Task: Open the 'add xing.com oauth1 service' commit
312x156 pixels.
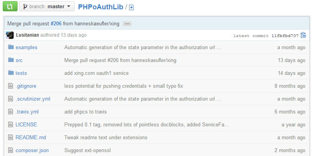Action: [x=96, y=73]
